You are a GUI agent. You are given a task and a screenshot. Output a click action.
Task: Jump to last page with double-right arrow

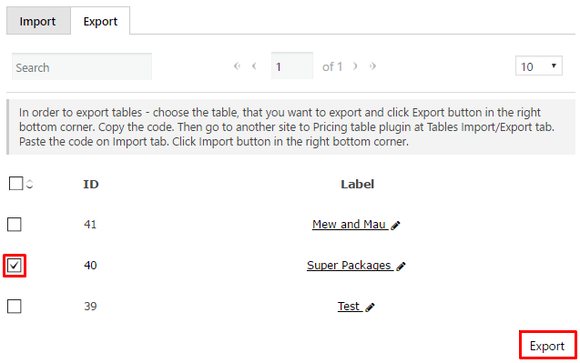tap(372, 66)
